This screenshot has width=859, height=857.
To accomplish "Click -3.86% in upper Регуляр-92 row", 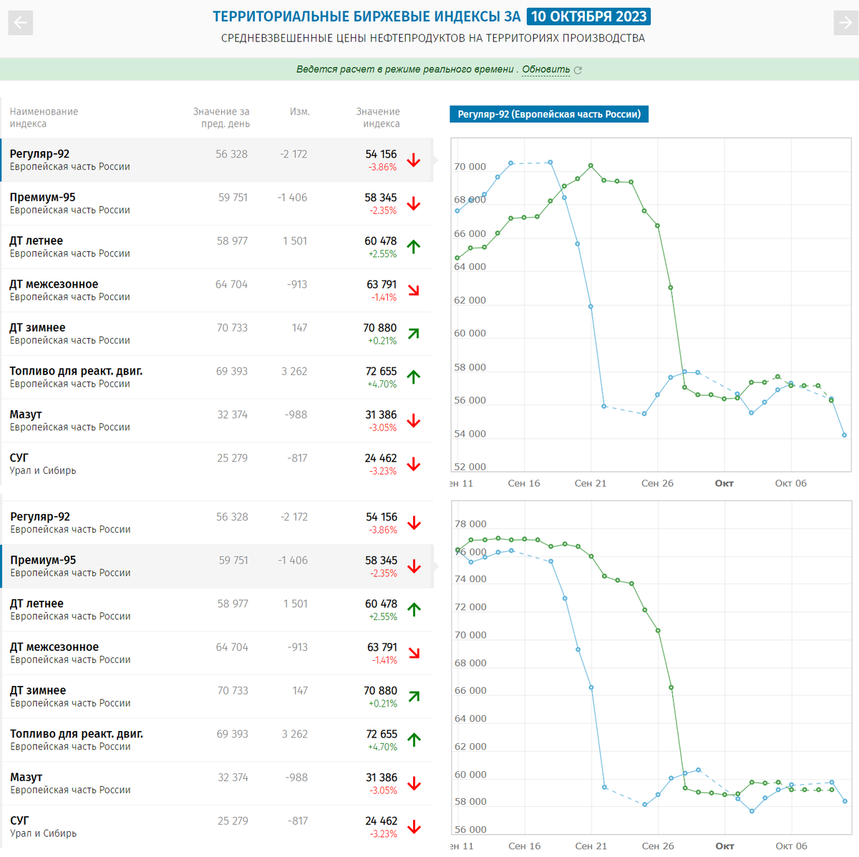I will coord(382,167).
